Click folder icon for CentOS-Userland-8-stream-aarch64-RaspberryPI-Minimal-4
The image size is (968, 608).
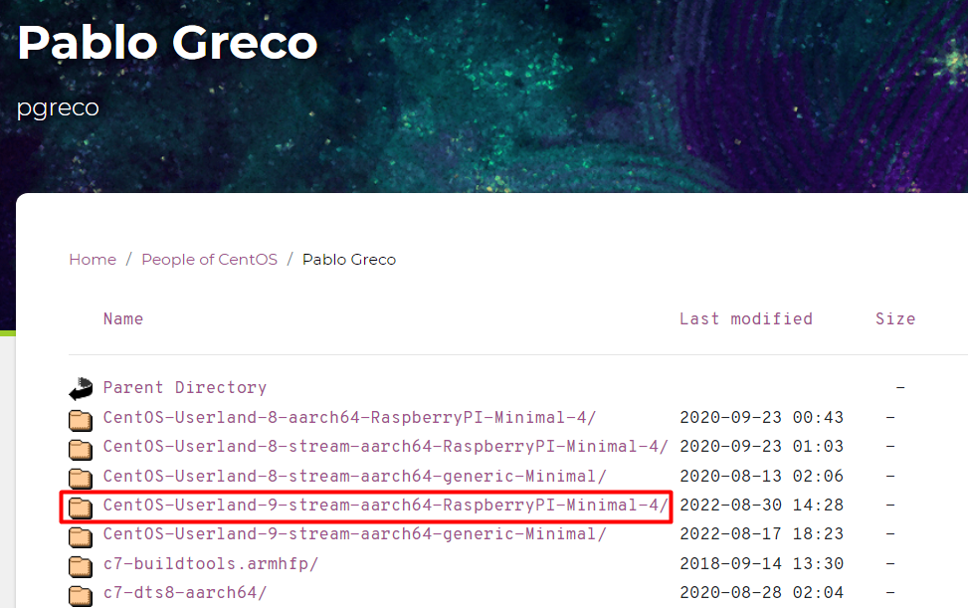[81, 449]
